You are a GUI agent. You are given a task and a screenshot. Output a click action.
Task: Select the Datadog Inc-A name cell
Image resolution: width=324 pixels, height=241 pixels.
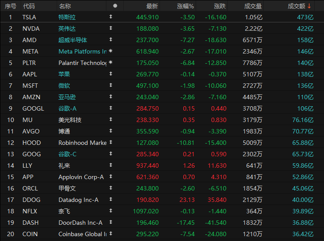79,200
